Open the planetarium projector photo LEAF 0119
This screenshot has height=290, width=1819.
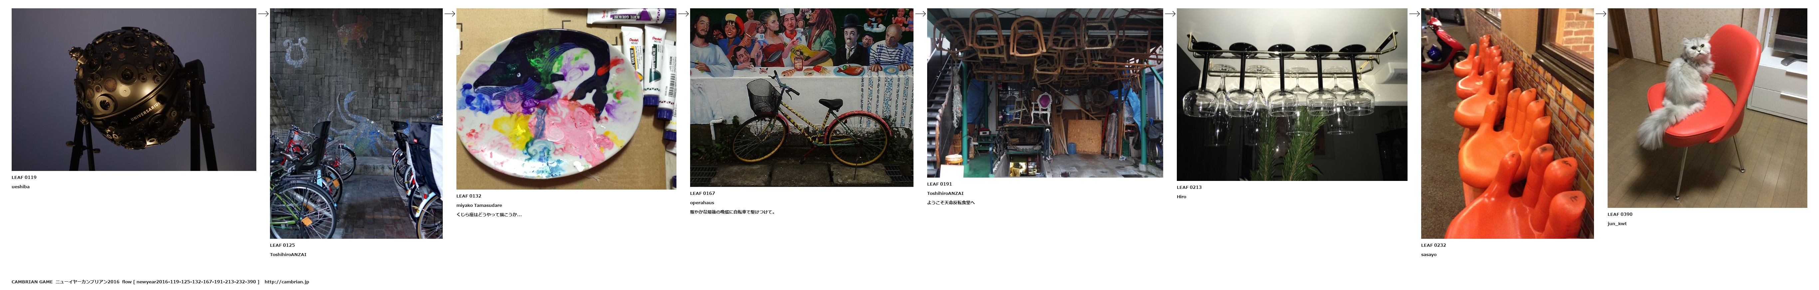pyautogui.click(x=133, y=89)
